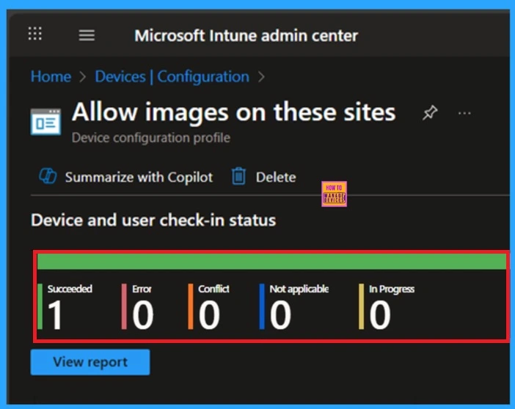Click the Microsoft Intune admin center title
This screenshot has height=409, width=515.
point(246,35)
